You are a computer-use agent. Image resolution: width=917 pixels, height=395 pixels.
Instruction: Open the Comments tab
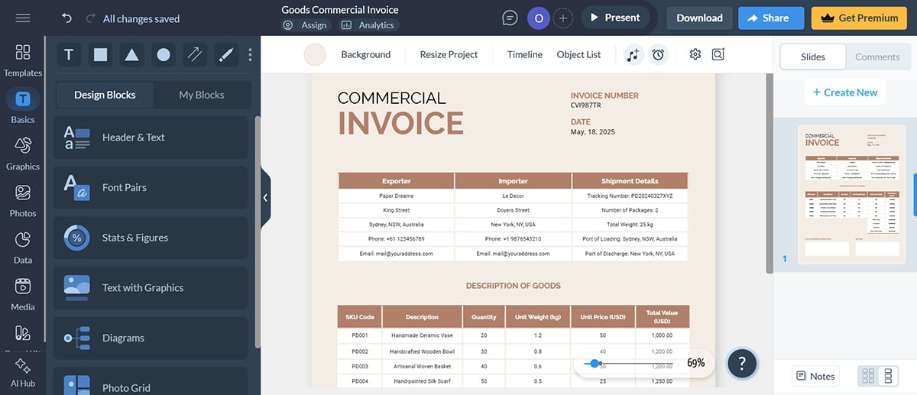point(877,57)
